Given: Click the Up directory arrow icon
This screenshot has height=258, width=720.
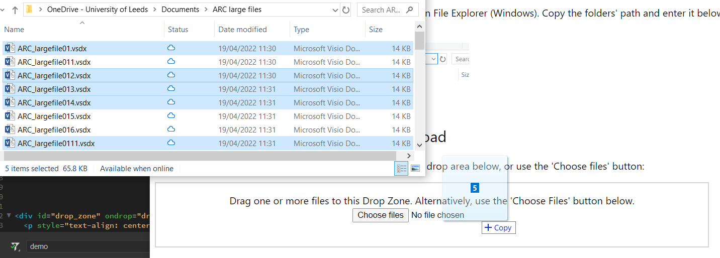Looking at the screenshot, I should coord(15,10).
